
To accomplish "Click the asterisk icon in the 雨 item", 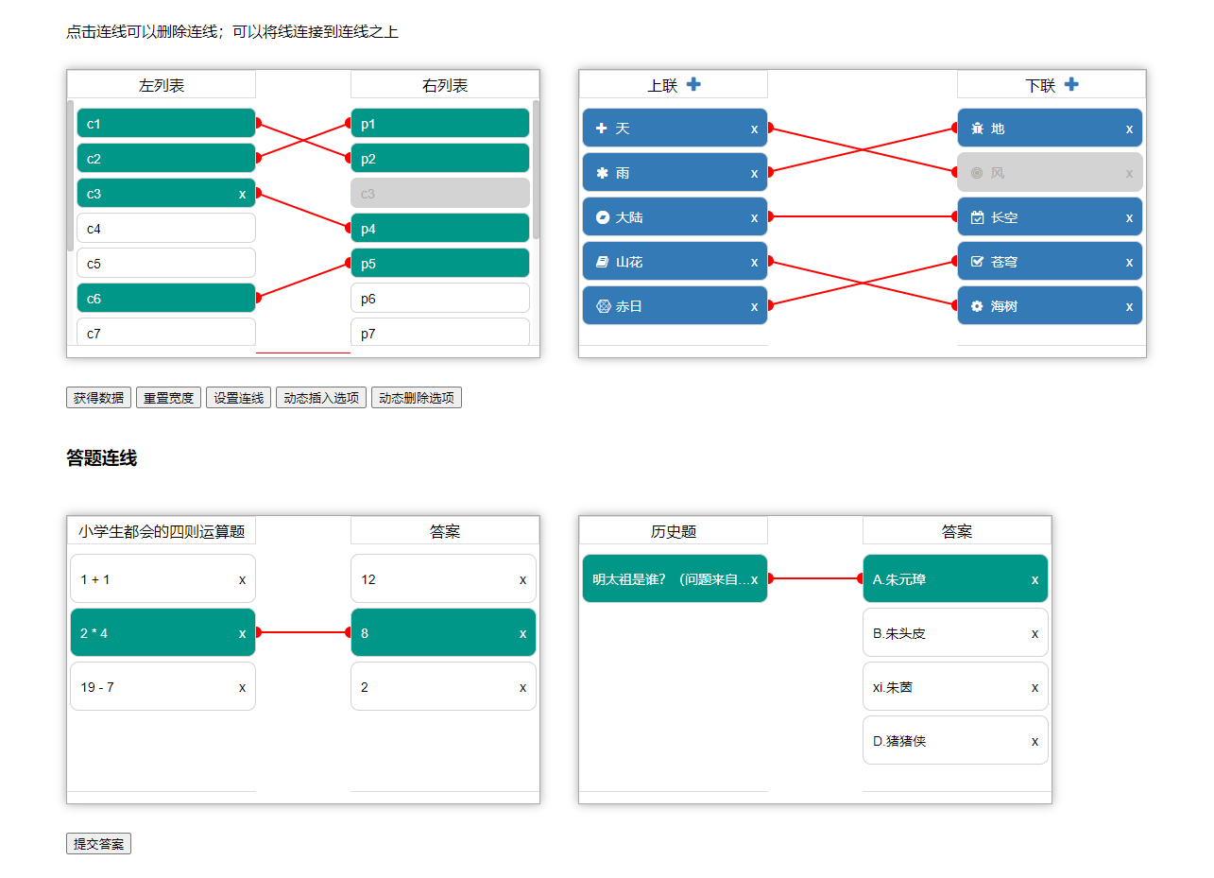I will pyautogui.click(x=603, y=173).
